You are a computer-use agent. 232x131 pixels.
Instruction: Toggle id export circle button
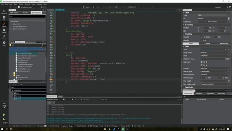pos(229,19)
